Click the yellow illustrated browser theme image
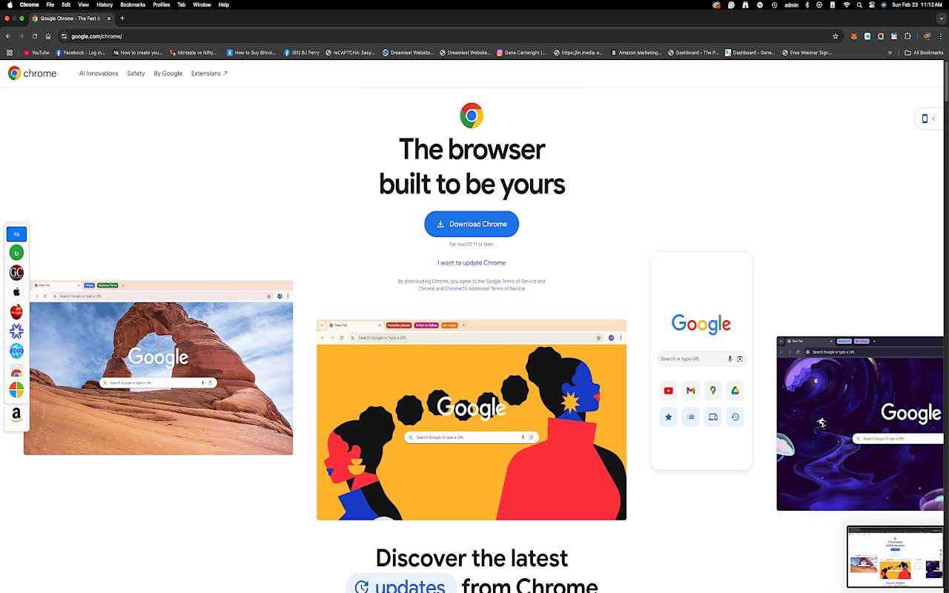 coord(472,420)
